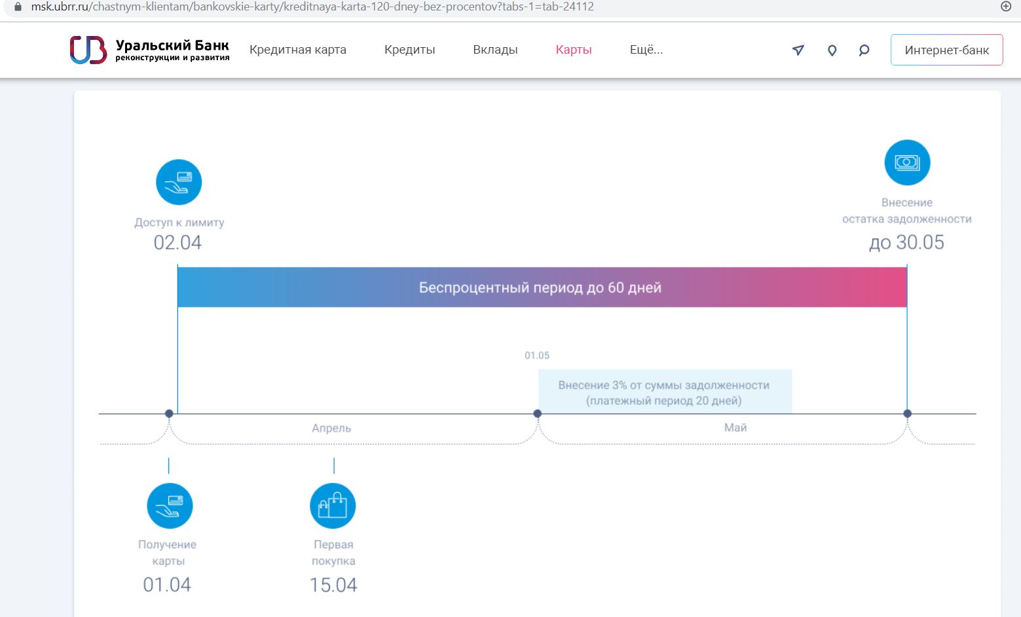Click the Апрель month label

[331, 428]
